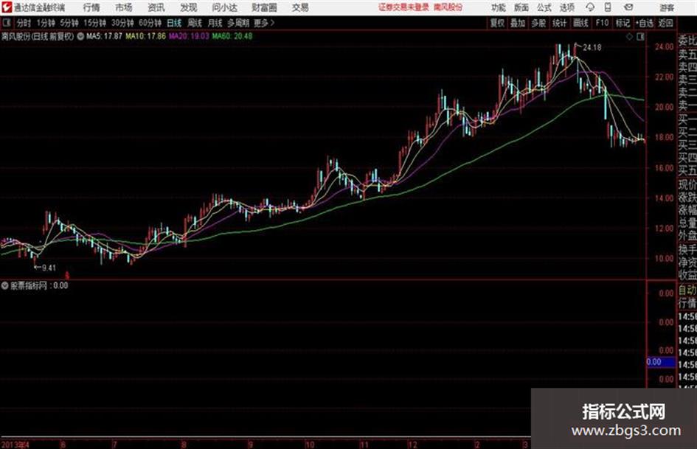
Task: Open the 多周期 multi-period view
Action: point(238,23)
